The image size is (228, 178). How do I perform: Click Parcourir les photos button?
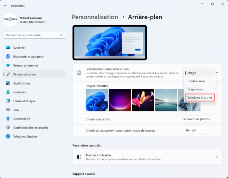tap(196, 119)
